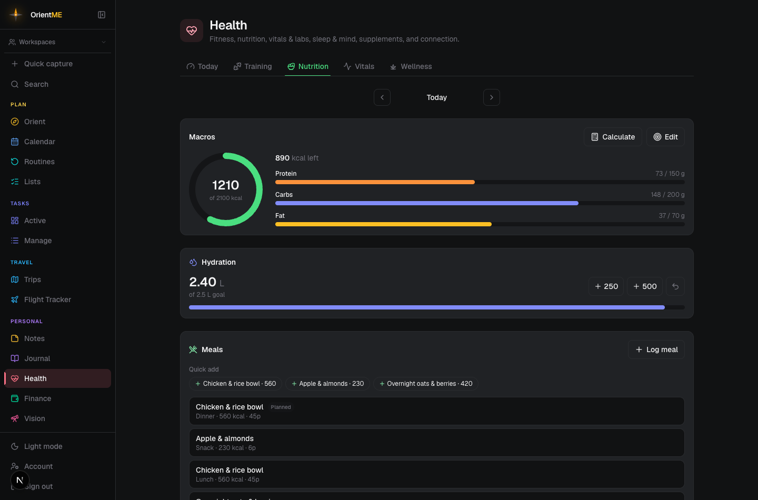Image resolution: width=758 pixels, height=500 pixels.
Task: Click the calorie ring showing 1210
Action: pyautogui.click(x=226, y=189)
